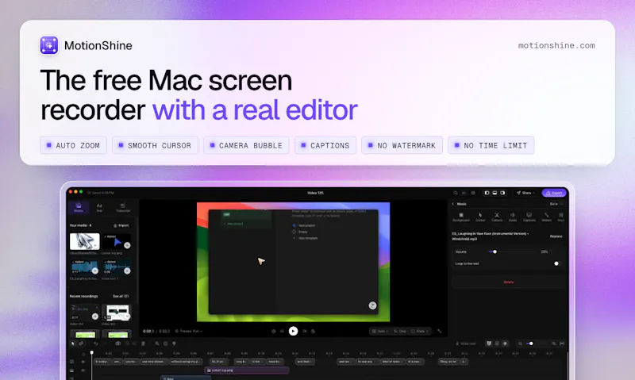This screenshot has width=635, height=380.
Task: Click Replace for the music file
Action: point(556,236)
